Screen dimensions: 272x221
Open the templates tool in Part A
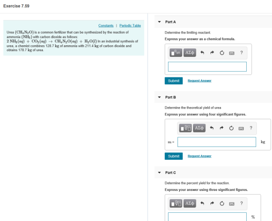176,53
